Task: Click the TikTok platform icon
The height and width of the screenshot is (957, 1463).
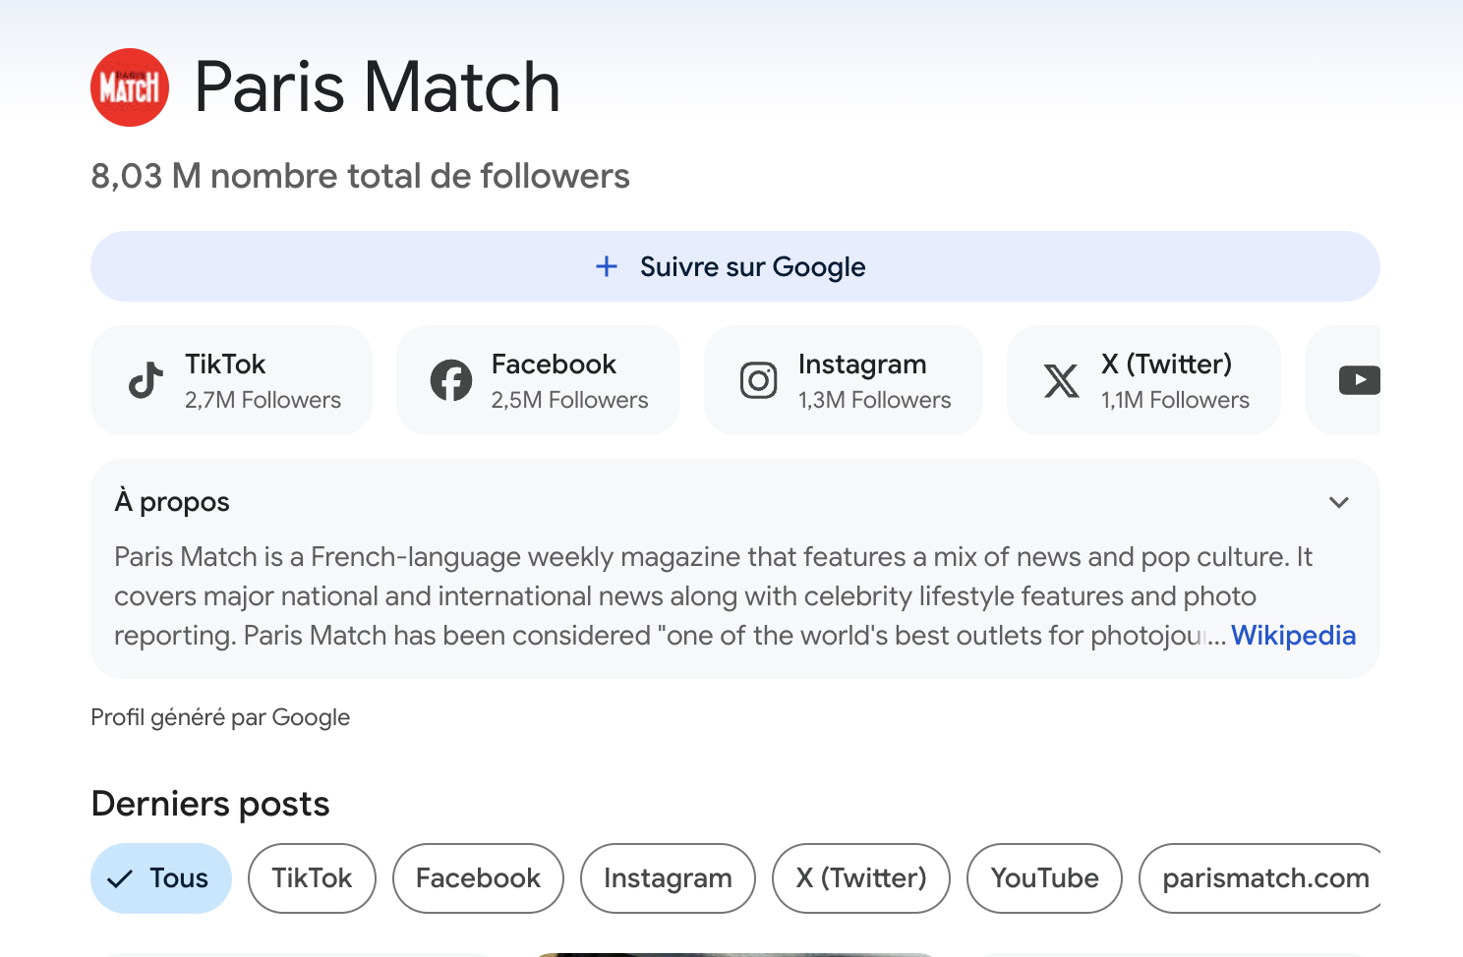Action: pos(145,380)
